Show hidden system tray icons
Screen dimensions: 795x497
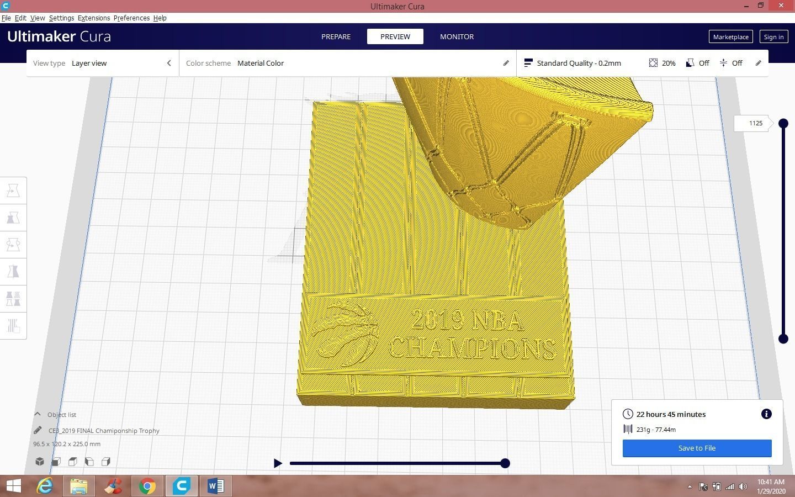(x=690, y=487)
